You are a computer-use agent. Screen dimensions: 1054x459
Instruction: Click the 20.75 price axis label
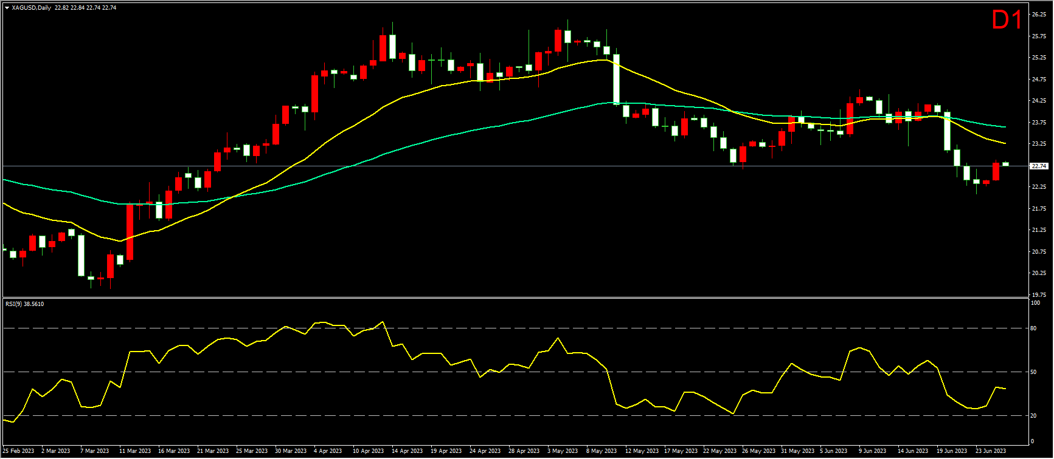pos(1039,252)
